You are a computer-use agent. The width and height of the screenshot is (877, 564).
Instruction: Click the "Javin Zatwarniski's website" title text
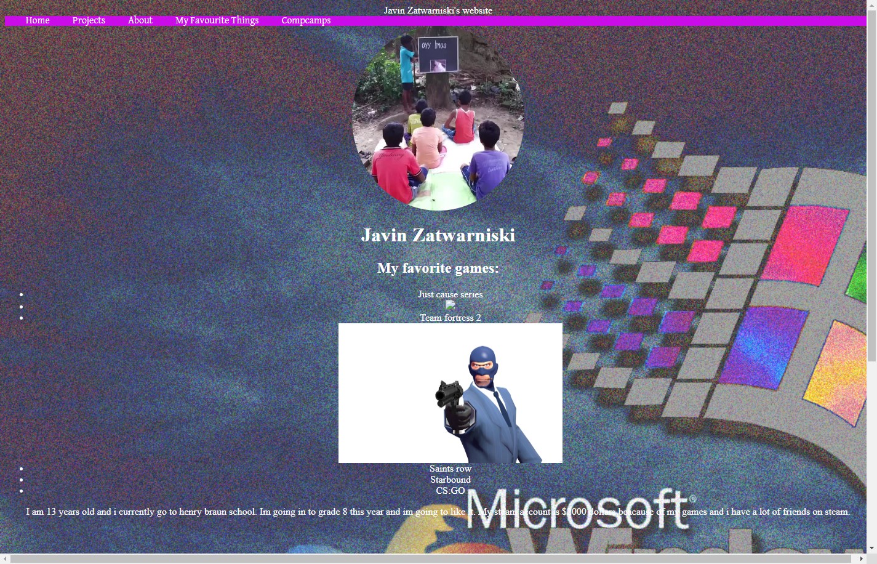point(438,10)
